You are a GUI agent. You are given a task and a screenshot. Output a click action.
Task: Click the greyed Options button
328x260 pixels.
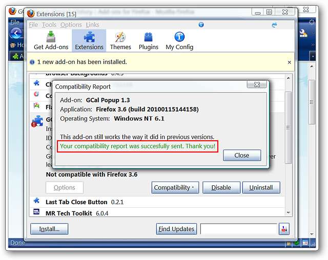click(65, 187)
